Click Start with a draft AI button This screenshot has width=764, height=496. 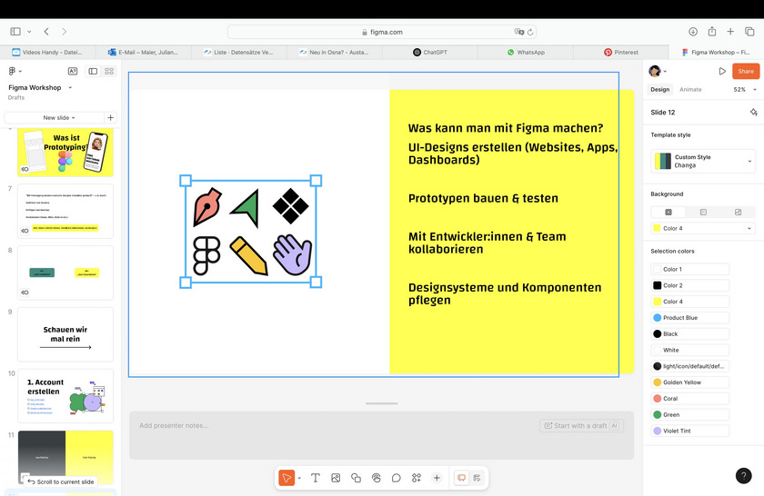tap(581, 426)
